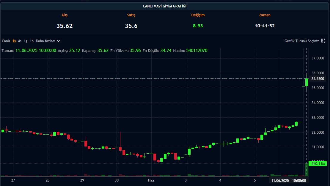Image resolution: width=330 pixels, height=186 pixels.
Task: Click the 33.0000 price axis label
Action: tap(318, 117)
